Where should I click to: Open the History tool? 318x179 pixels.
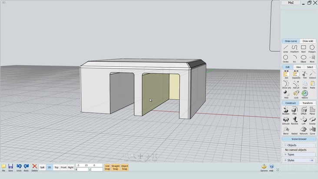coord(305,94)
